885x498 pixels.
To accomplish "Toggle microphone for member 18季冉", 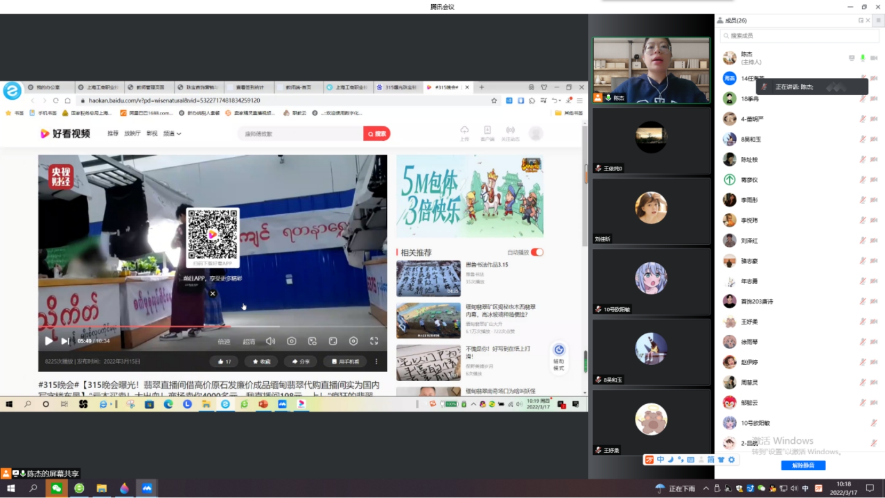I will (863, 99).
